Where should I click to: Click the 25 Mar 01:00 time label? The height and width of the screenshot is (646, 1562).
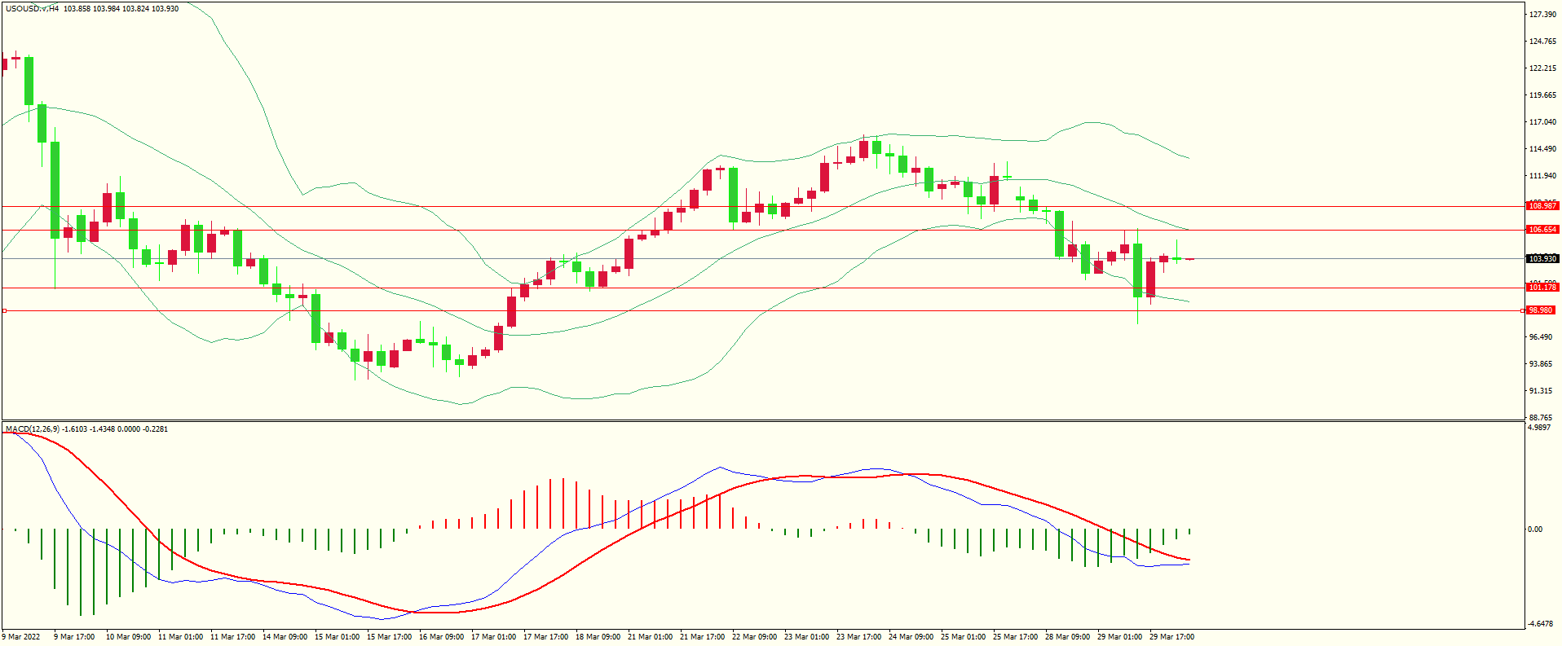963,637
